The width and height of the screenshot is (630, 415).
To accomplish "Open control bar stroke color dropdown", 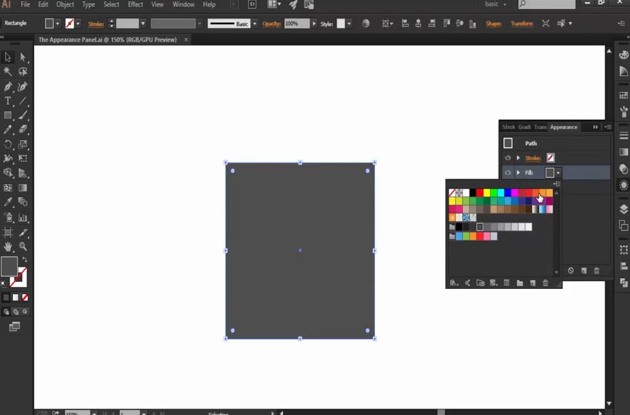I will coord(78,23).
